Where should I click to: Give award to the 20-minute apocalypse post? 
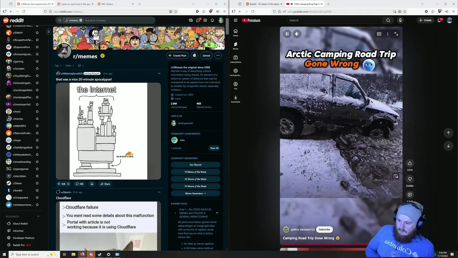[x=92, y=184]
